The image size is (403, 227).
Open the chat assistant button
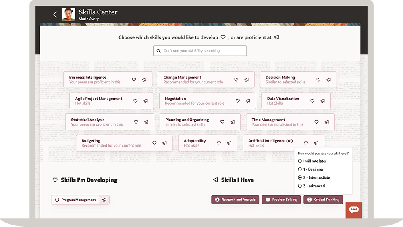(354, 210)
